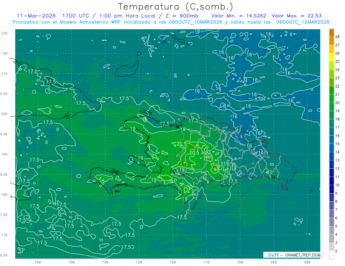
Task: Pick the blue color bar segment between 13 and 14
Action: (x=332, y=156)
